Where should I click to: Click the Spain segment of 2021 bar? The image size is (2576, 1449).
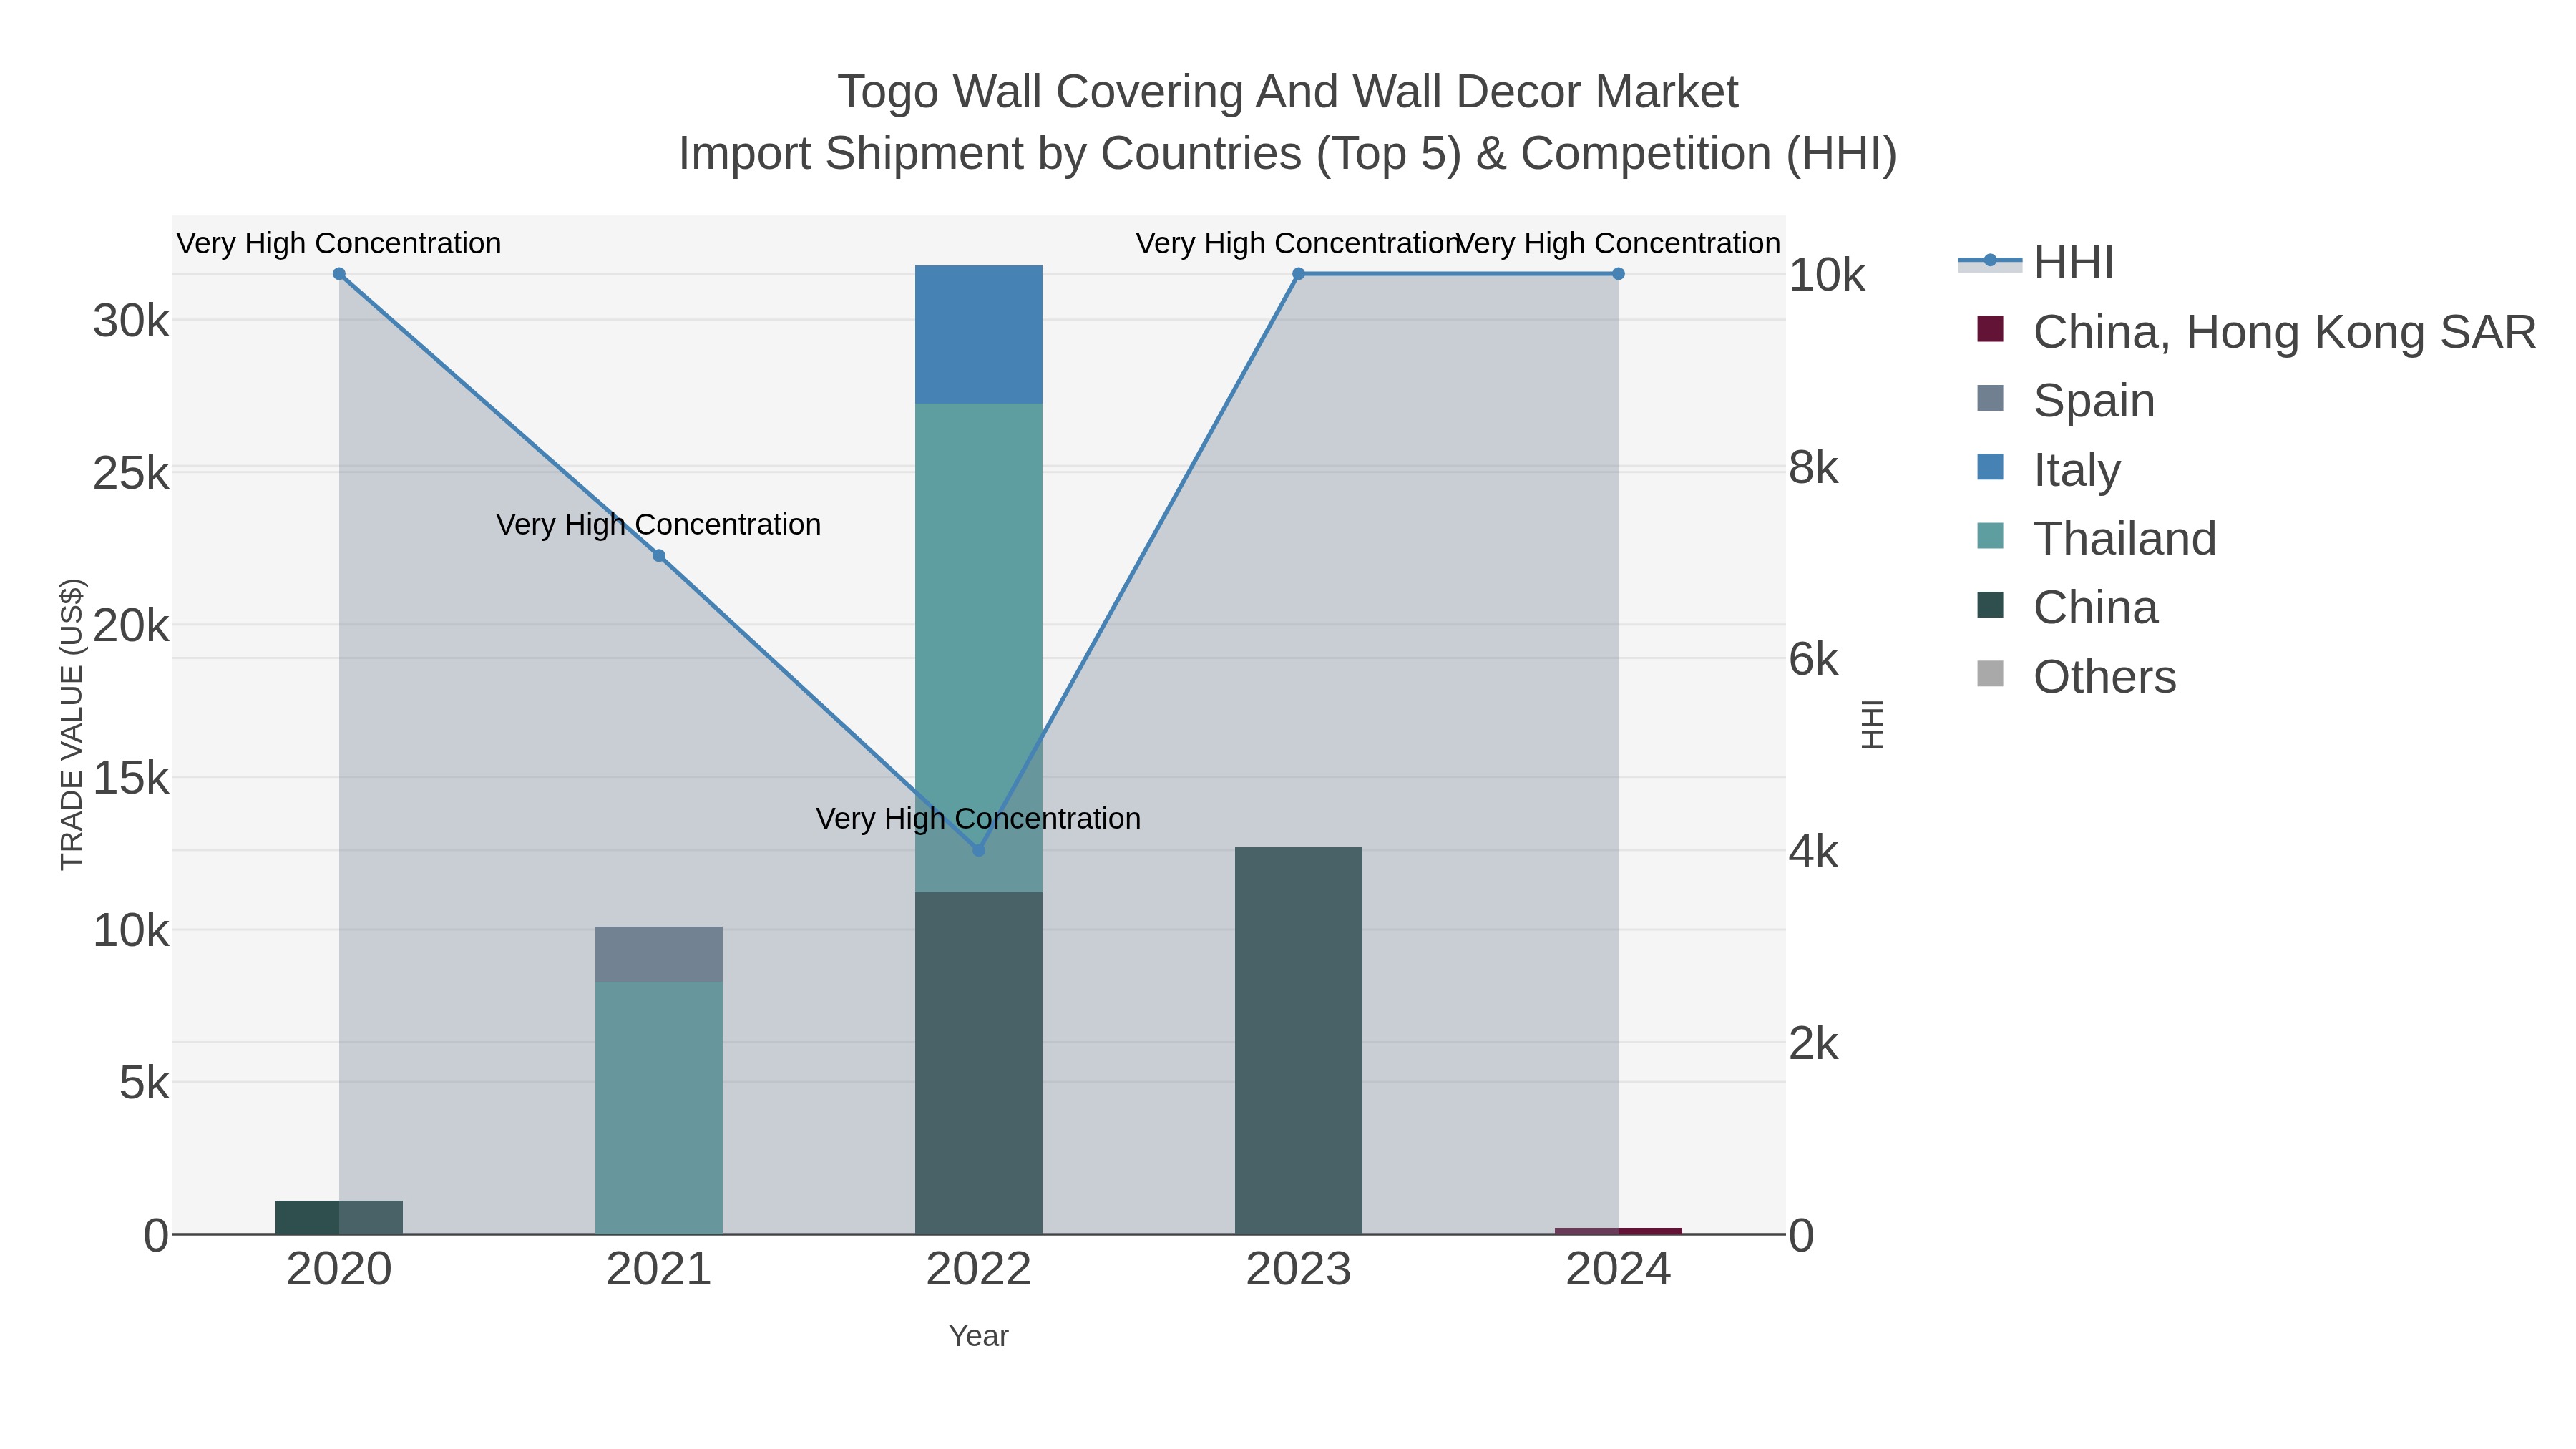tap(659, 954)
